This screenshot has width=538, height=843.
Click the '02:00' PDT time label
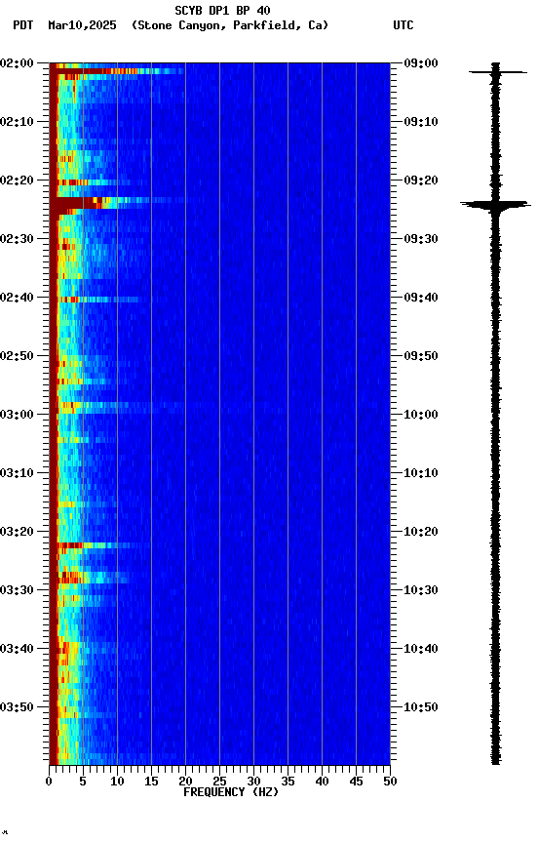tap(17, 62)
